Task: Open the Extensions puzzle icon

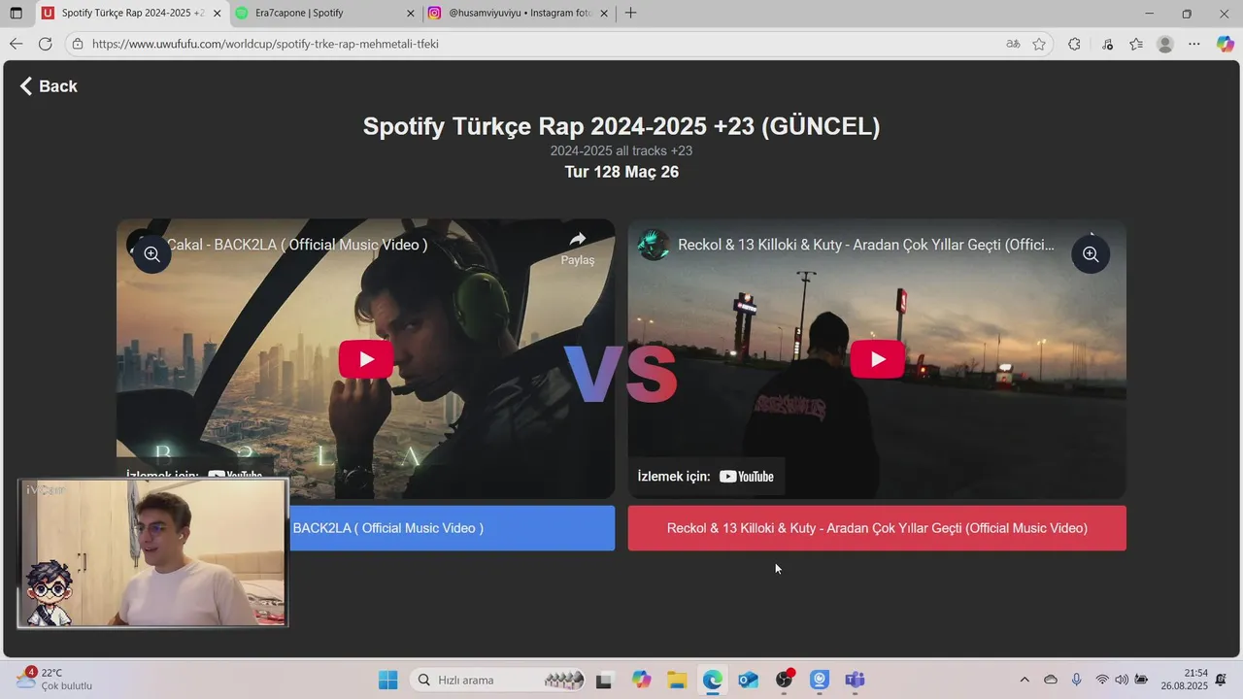Action: click(1074, 44)
